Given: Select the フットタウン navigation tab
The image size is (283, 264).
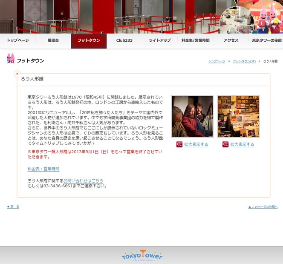Looking at the screenshot, I should (89, 41).
